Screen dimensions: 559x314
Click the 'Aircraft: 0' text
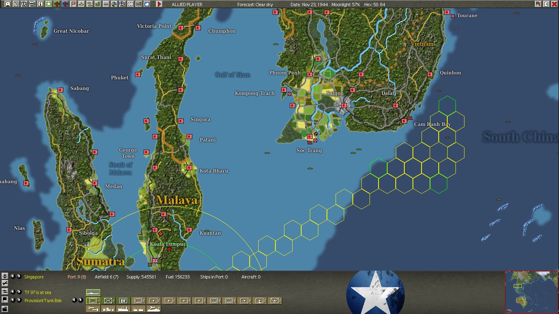(251, 277)
